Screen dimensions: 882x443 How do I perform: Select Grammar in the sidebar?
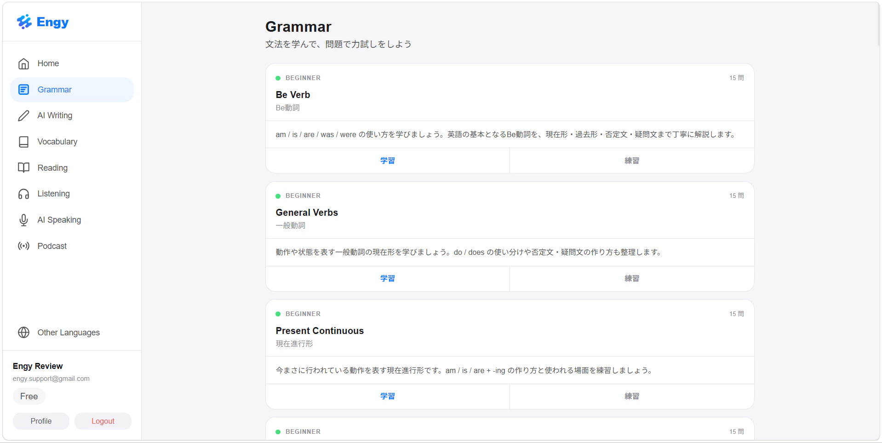click(x=72, y=90)
